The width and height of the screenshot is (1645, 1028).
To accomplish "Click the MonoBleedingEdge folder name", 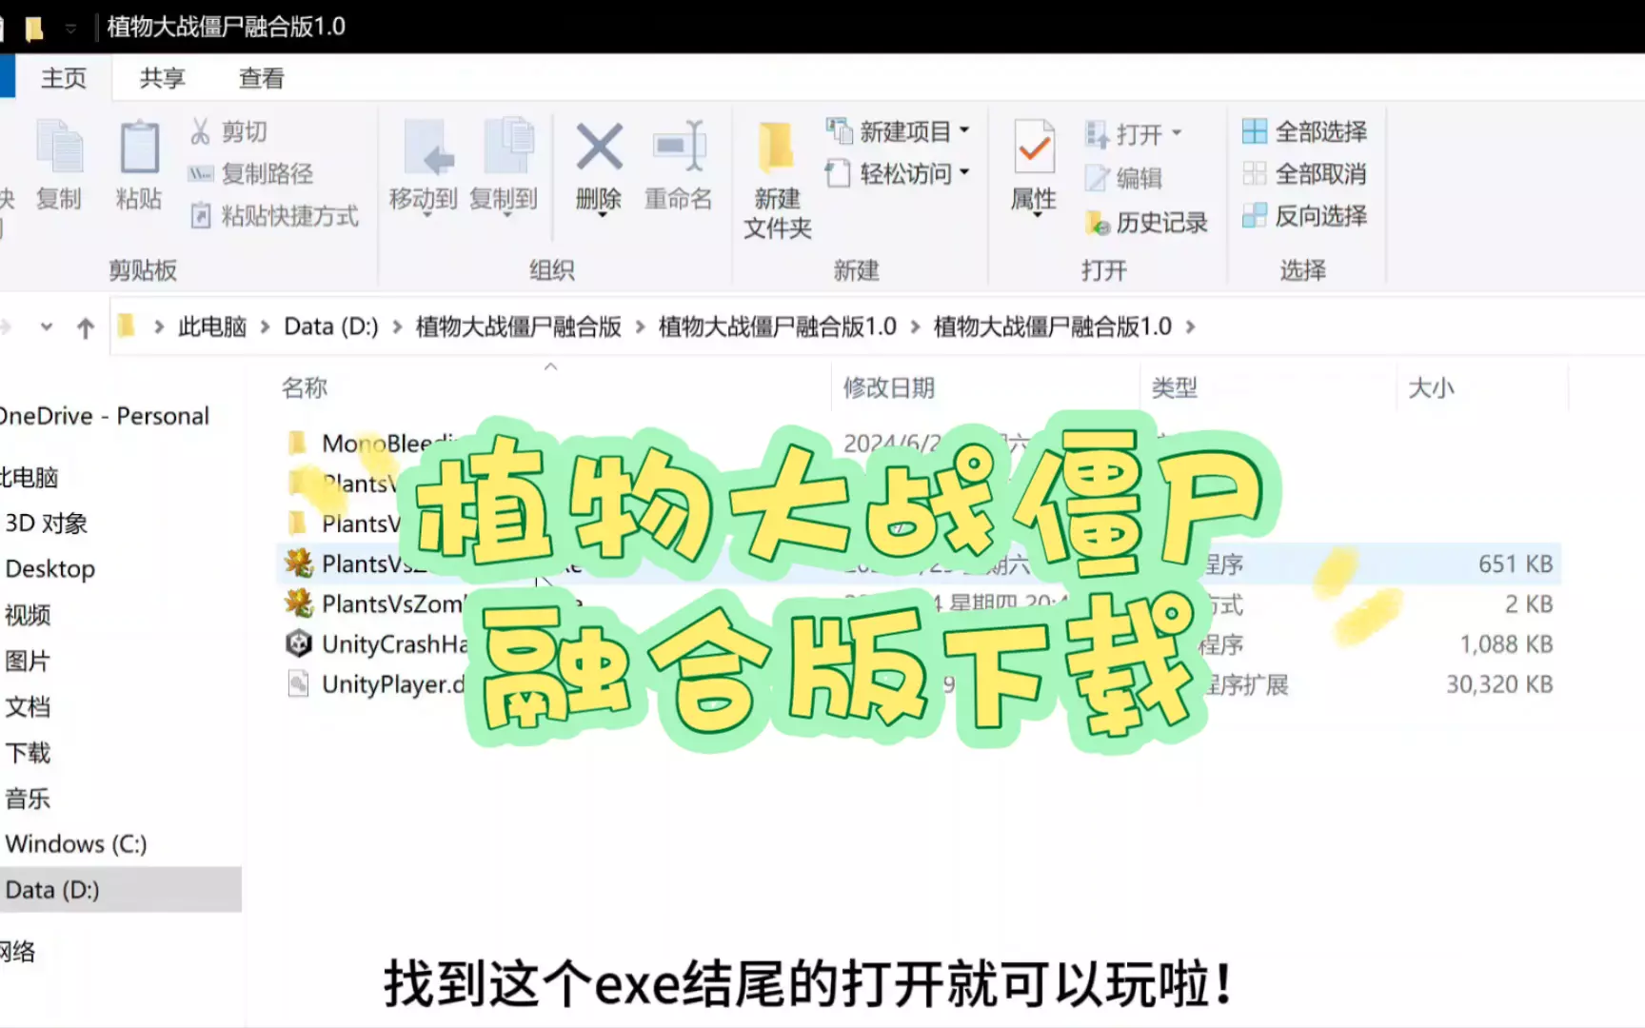I will pyautogui.click(x=390, y=443).
